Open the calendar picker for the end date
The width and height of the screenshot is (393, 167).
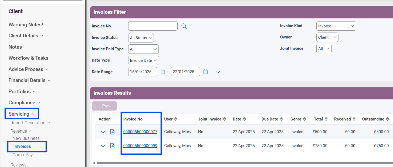point(205,72)
